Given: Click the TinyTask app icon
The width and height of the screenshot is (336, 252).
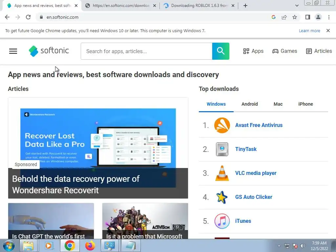Looking at the screenshot, I should coord(222,149).
